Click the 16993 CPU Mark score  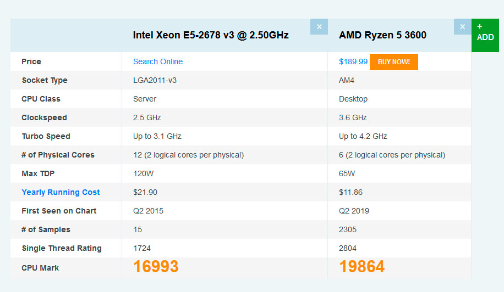(x=156, y=267)
